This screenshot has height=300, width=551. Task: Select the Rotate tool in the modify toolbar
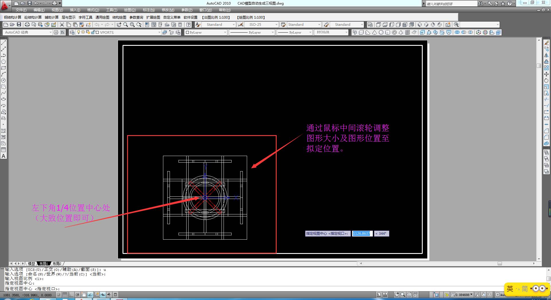tap(546, 80)
